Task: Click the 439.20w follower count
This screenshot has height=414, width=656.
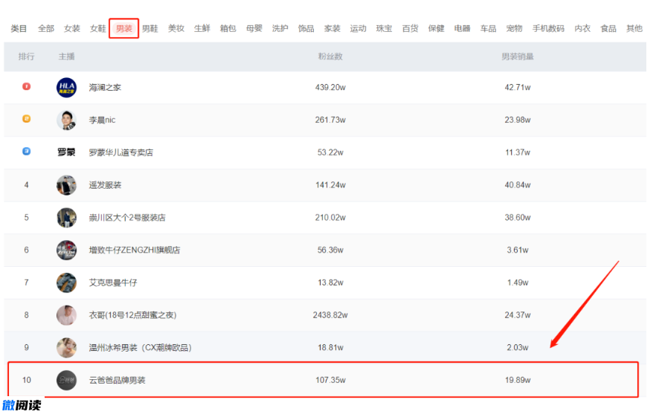Action: (330, 88)
